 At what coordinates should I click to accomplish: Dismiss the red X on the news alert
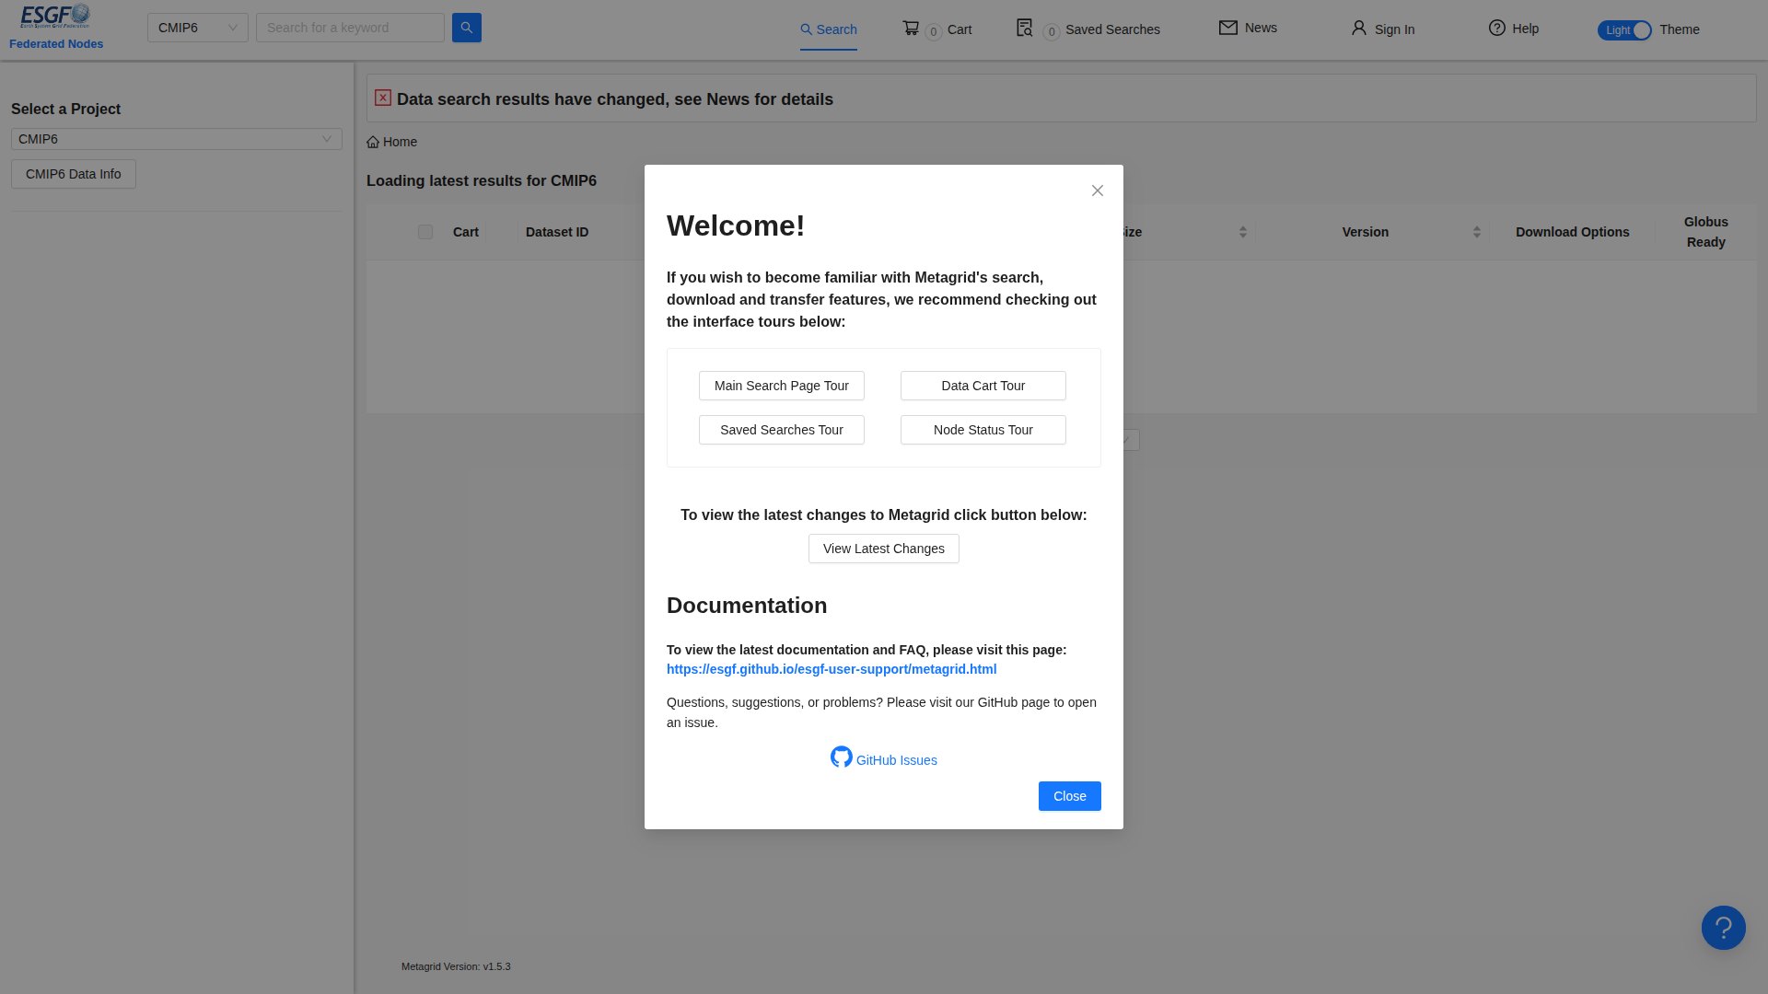(383, 98)
